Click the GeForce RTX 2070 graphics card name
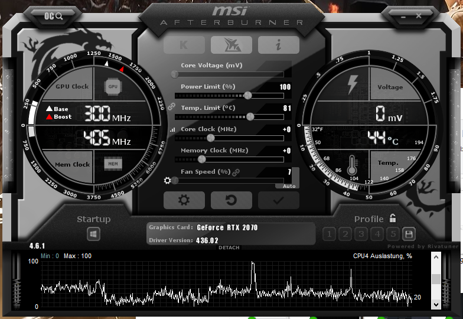This screenshot has height=319, width=463. [x=227, y=227]
